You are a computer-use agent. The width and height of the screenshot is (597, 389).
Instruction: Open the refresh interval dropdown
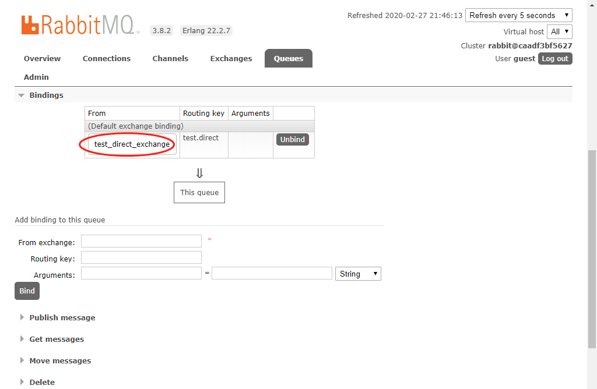click(518, 15)
